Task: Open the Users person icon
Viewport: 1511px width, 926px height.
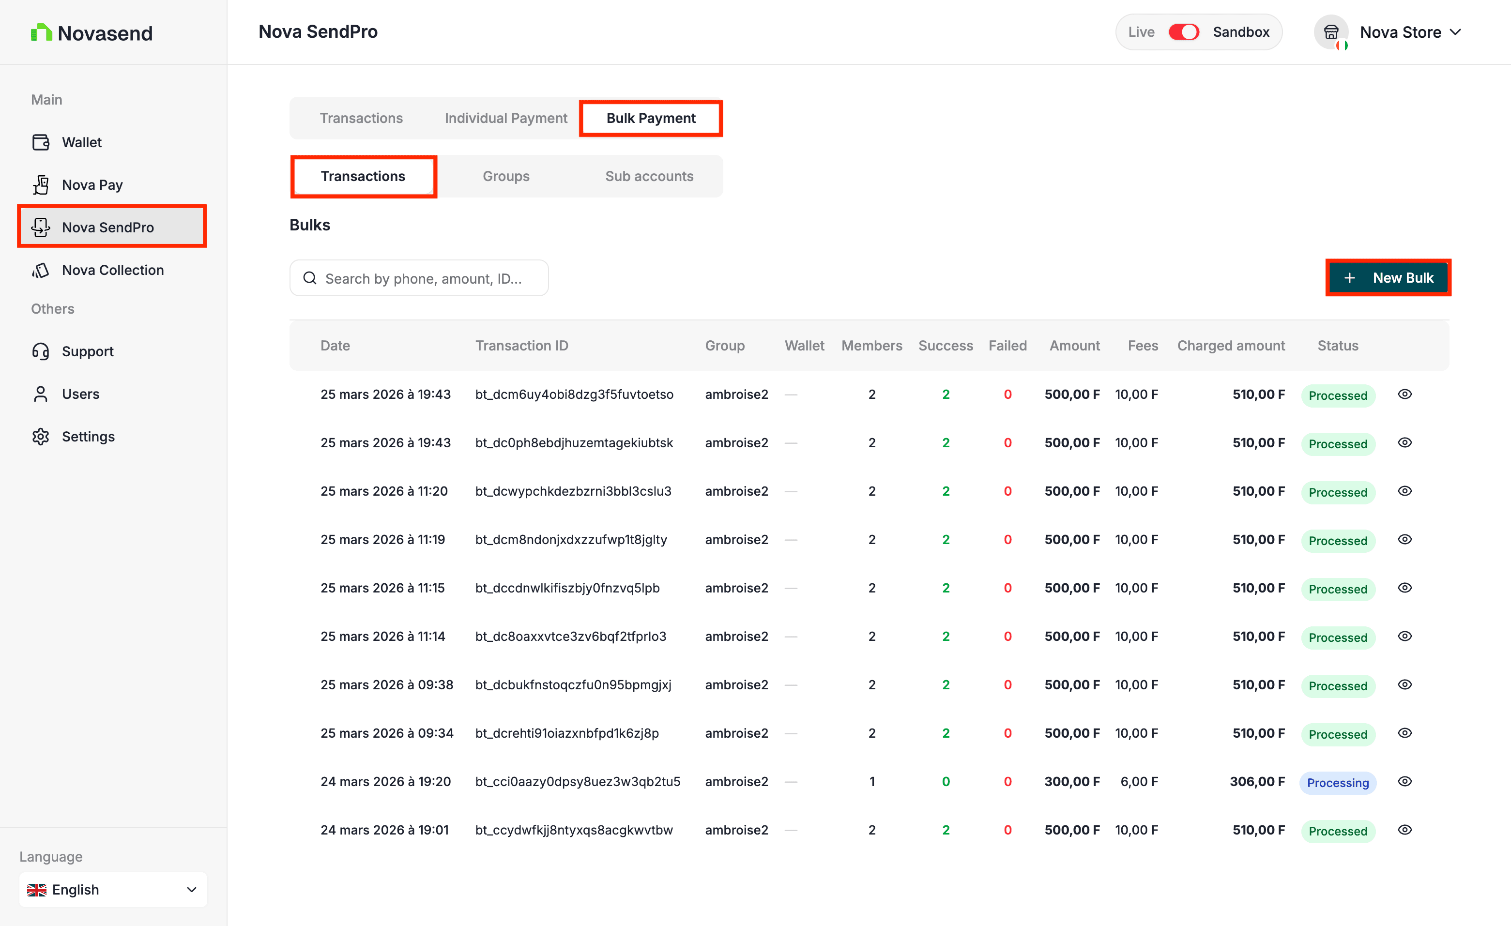Action: (x=41, y=394)
